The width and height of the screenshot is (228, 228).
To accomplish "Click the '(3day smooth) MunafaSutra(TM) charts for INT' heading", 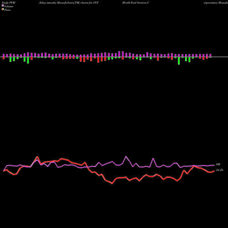I will click(x=68, y=3).
